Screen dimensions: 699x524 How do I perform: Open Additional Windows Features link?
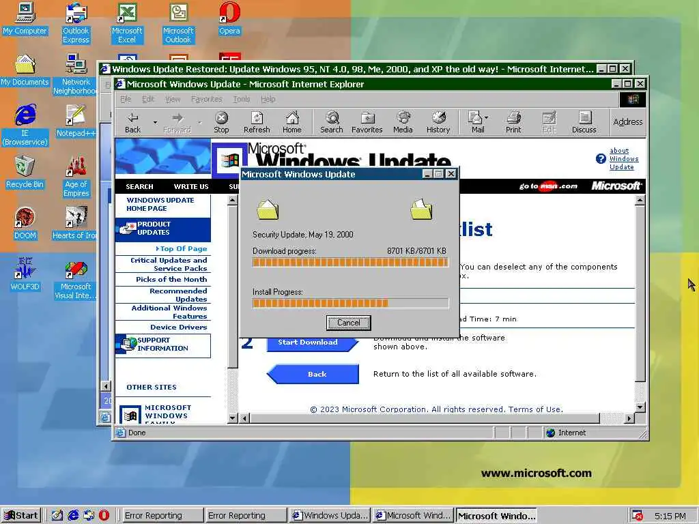tap(169, 312)
